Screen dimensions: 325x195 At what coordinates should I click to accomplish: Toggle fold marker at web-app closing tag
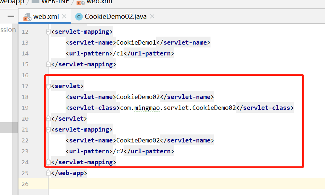click(48, 173)
